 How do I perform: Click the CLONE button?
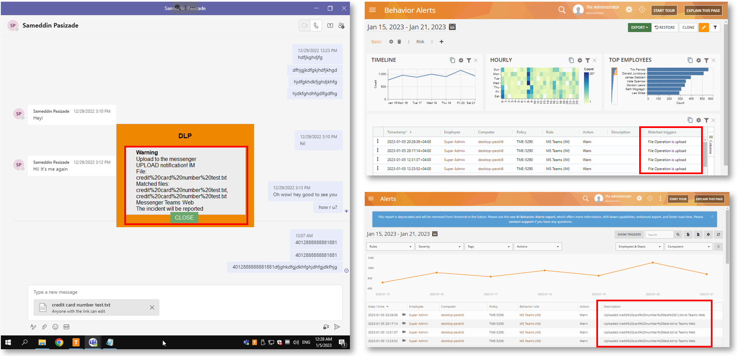pos(688,28)
